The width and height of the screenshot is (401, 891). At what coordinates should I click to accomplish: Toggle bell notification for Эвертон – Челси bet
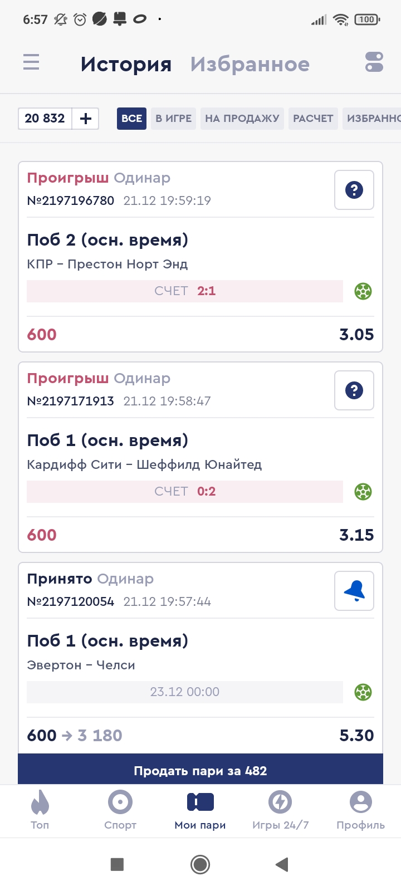354,591
